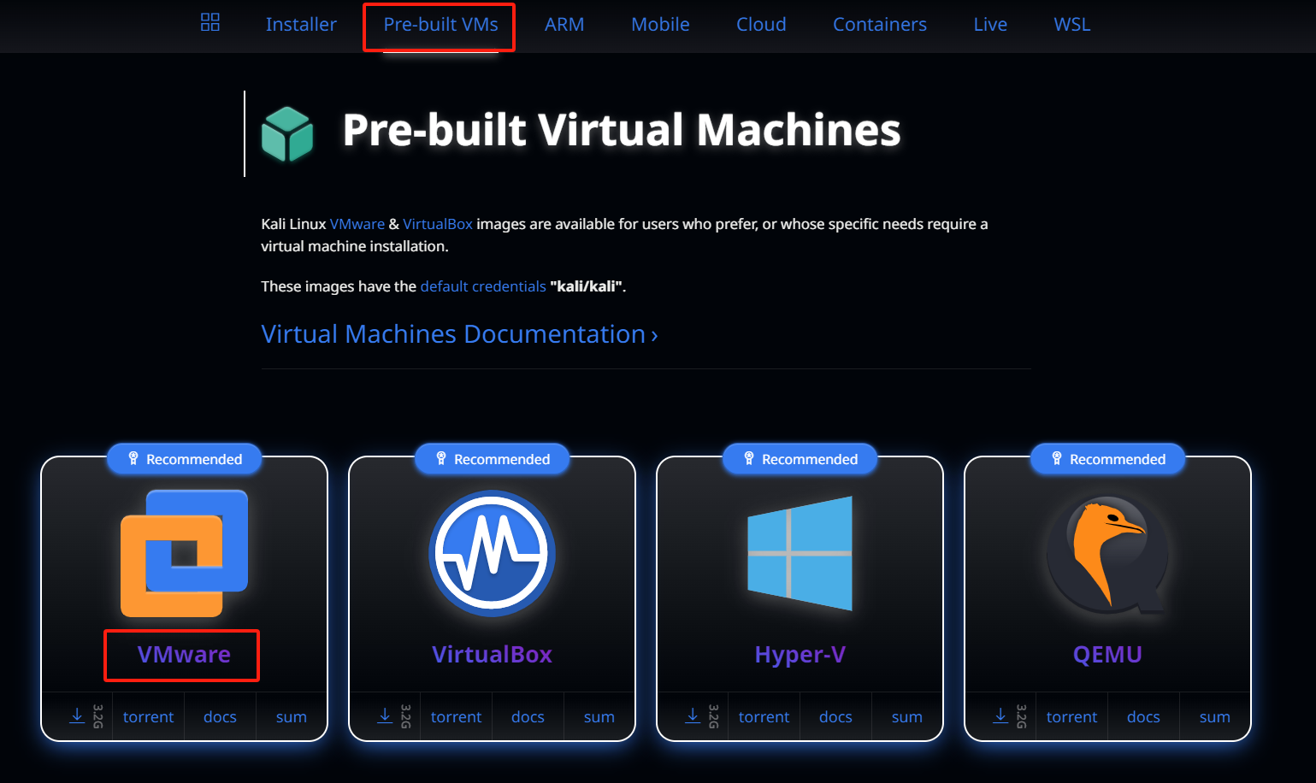Screen dimensions: 1316x783
Task: Follow the VMware link in the description
Action: (357, 224)
